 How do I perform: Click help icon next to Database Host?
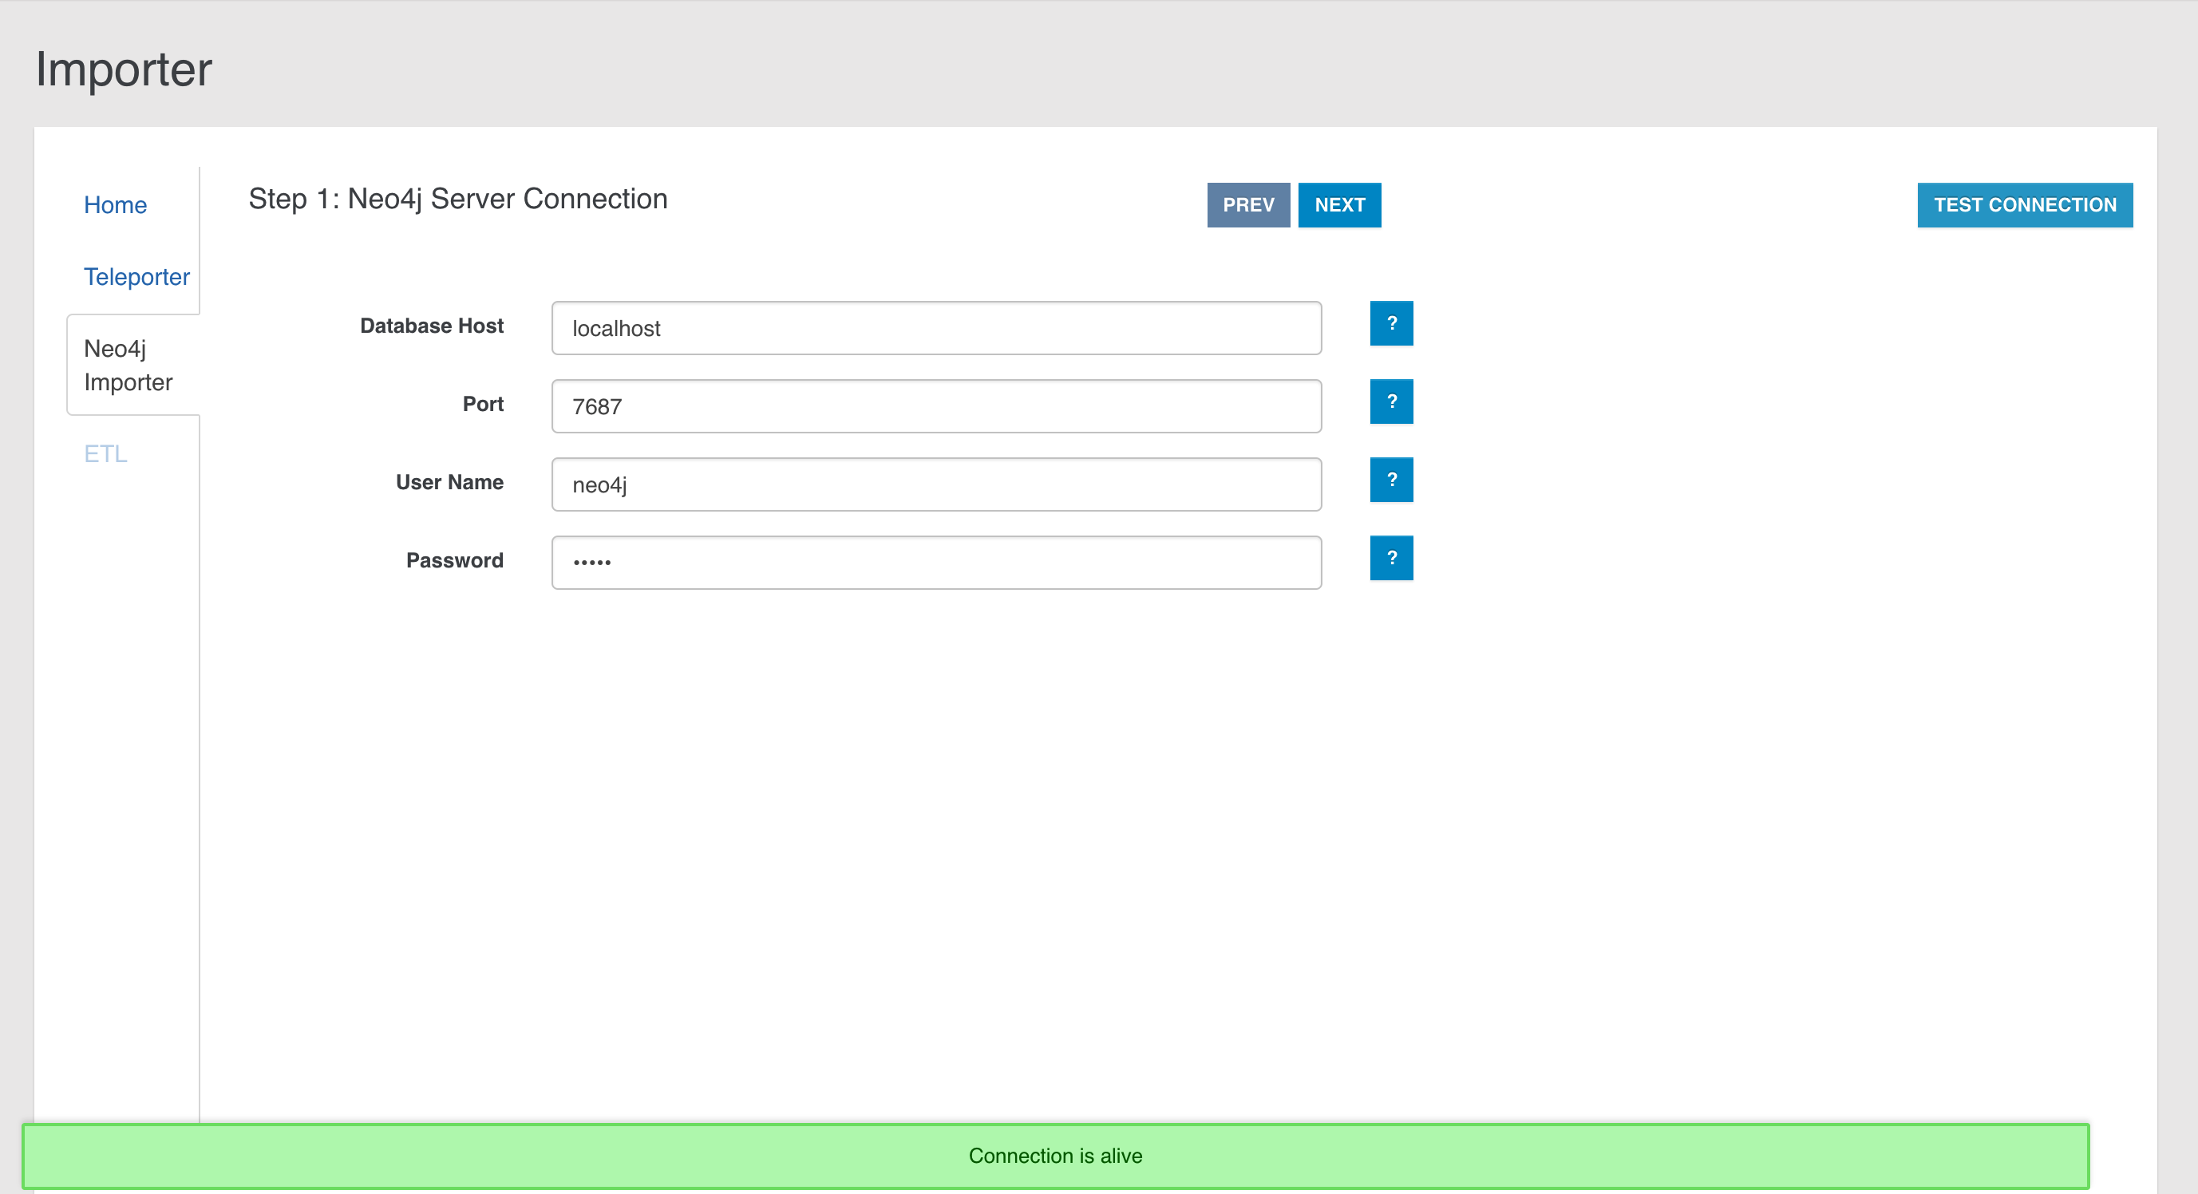[x=1391, y=323]
